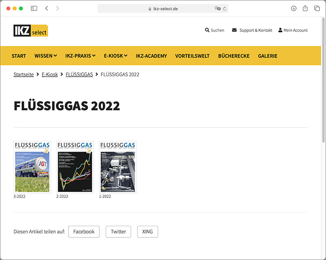Open the 2-2022 issue cover

click(x=75, y=167)
